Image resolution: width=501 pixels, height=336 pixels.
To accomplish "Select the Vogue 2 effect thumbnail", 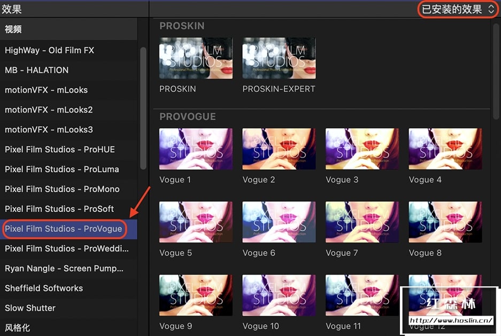I will (279, 149).
